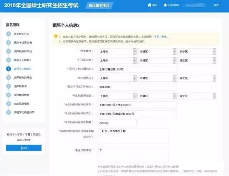Click step 7 circle 选择报考点

click(x=9, y=86)
